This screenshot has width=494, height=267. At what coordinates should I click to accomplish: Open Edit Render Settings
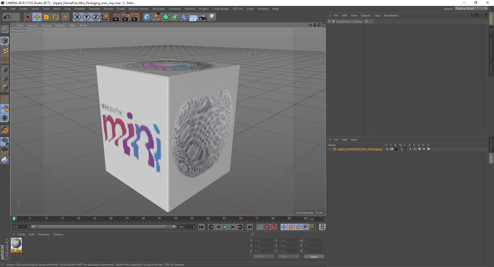tap(135, 17)
